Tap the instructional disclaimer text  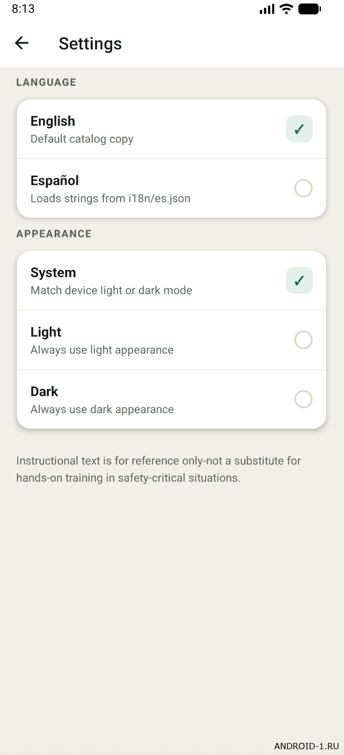(x=158, y=469)
